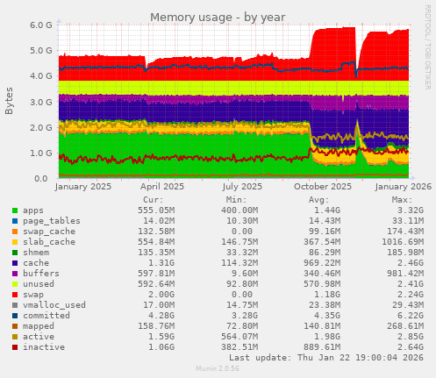Click the 'cache' legend label

click(x=36, y=263)
